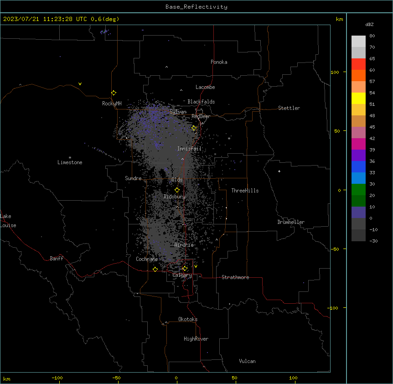Click the Olds label

click(177, 180)
